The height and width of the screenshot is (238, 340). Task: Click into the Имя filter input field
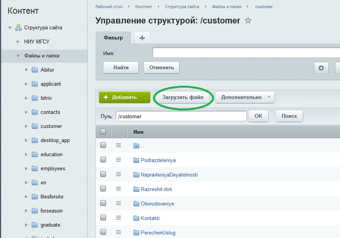click(246, 53)
